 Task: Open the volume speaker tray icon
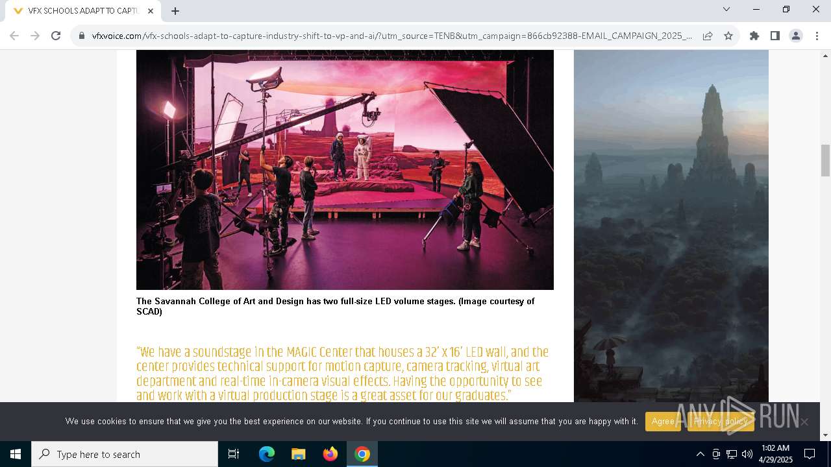[747, 454]
